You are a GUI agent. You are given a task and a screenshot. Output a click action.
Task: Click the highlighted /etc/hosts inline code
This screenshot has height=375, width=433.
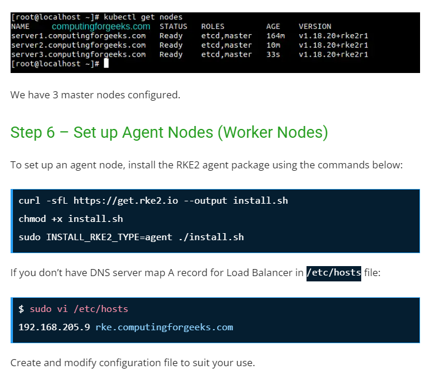334,273
